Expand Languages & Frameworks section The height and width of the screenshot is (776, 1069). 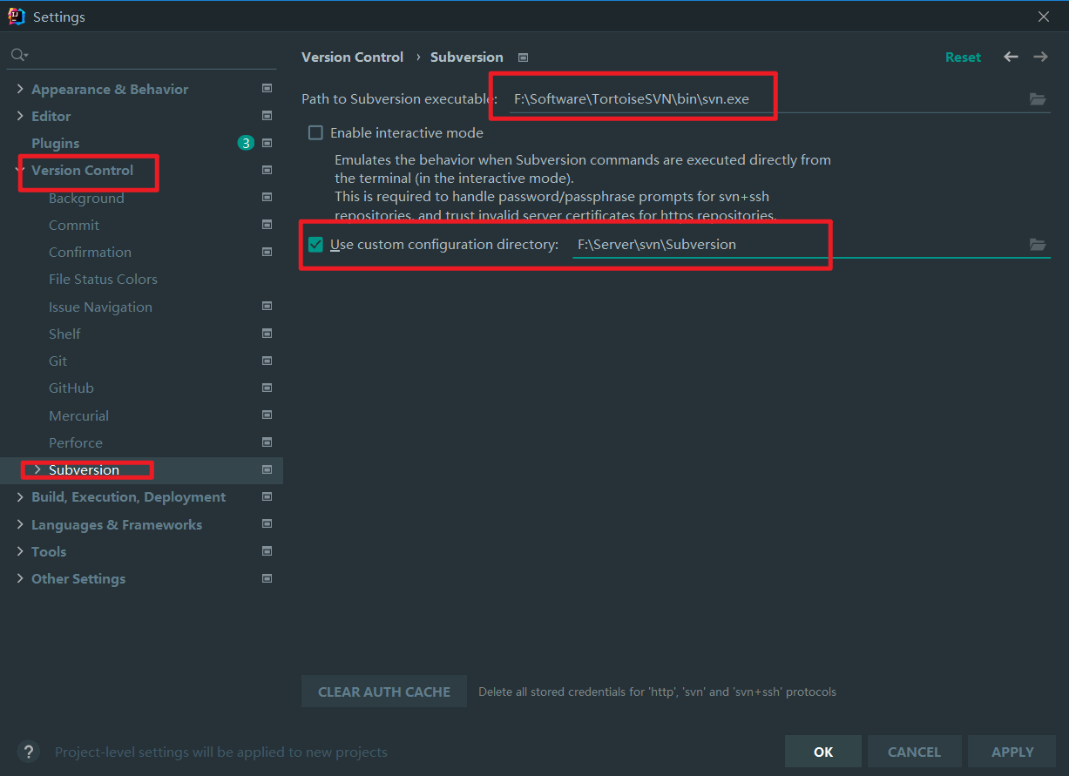[x=20, y=524]
